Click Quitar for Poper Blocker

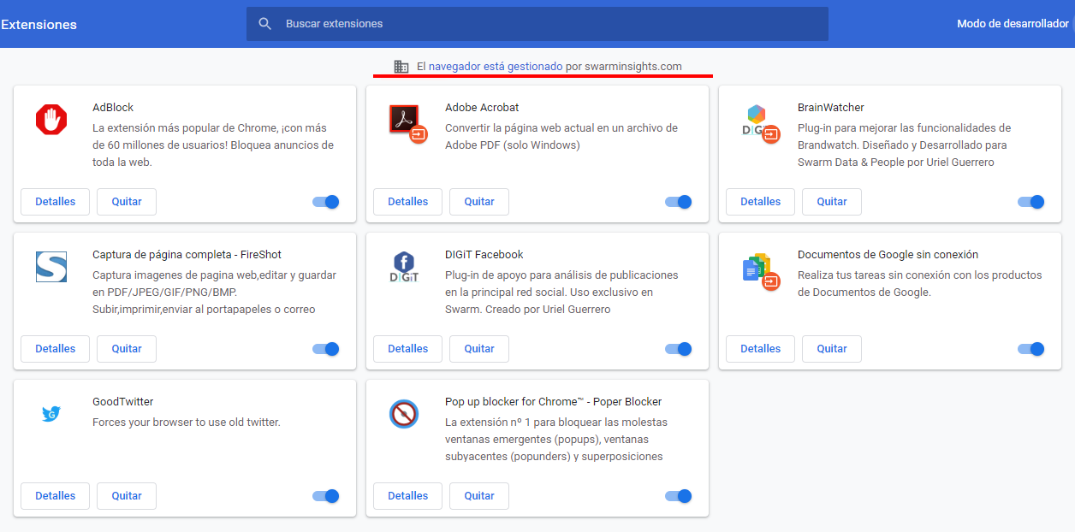click(x=479, y=496)
